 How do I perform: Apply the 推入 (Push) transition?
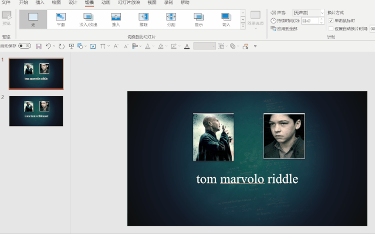tap(116, 19)
